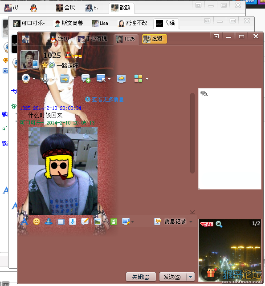Click the 发送(S) button

173,277
